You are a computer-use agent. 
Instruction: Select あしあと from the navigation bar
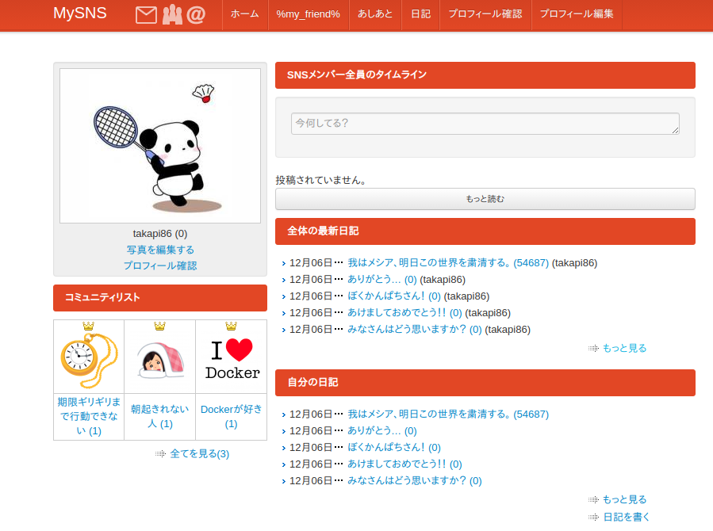pyautogui.click(x=374, y=14)
